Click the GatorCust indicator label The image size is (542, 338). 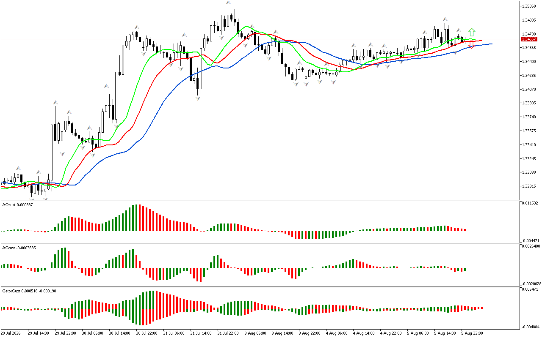[x=29, y=291]
